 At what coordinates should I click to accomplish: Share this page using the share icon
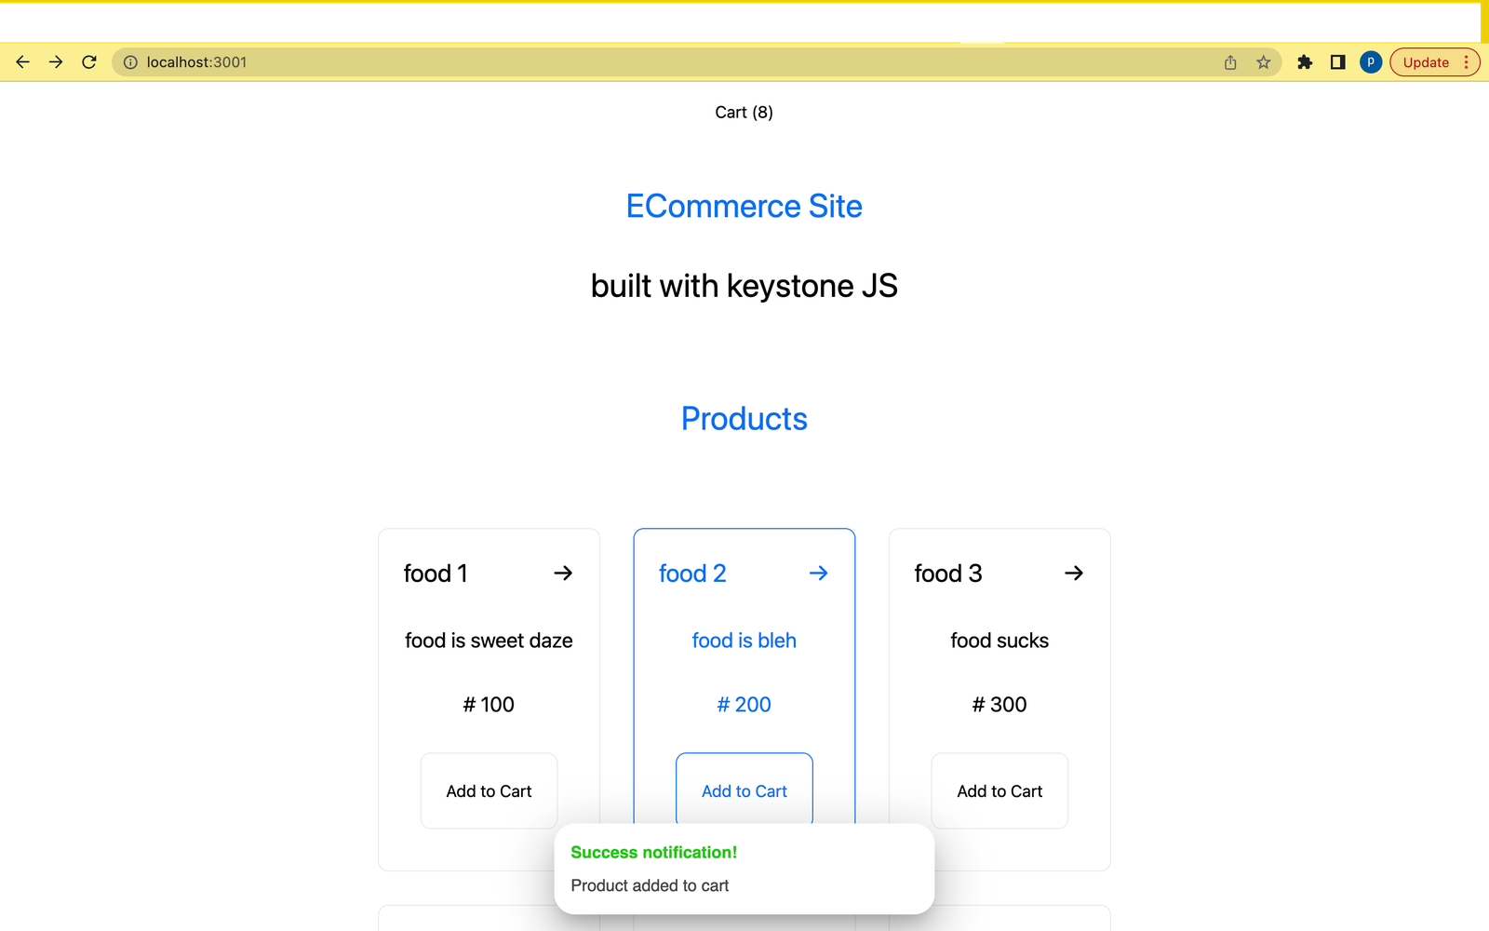(x=1230, y=62)
